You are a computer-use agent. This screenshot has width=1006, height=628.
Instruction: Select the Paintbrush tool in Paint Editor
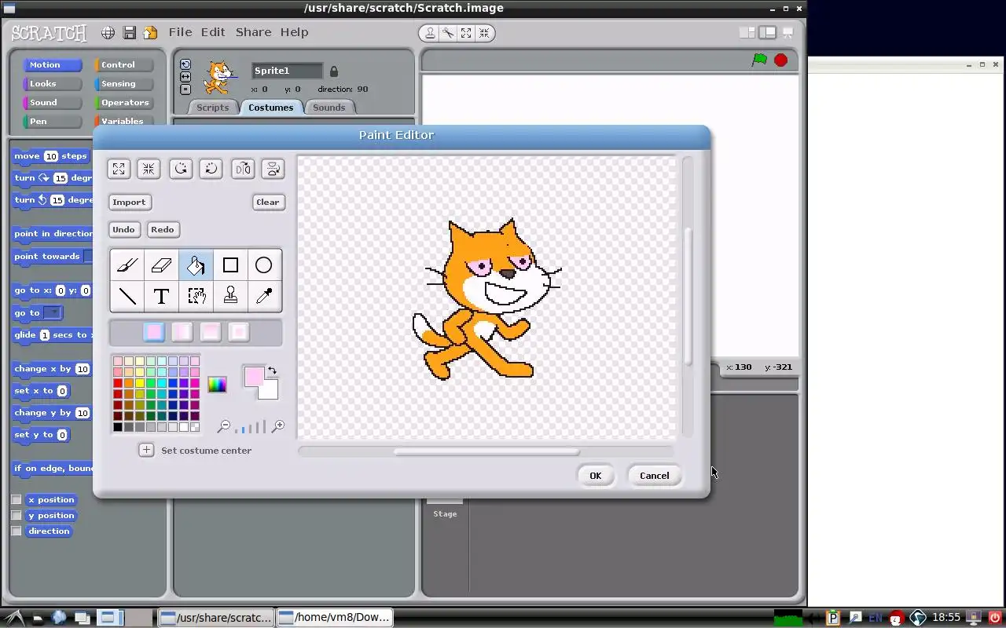click(127, 265)
